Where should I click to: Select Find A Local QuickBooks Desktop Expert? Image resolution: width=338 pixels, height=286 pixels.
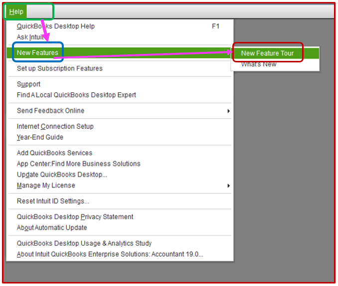[x=120, y=95]
